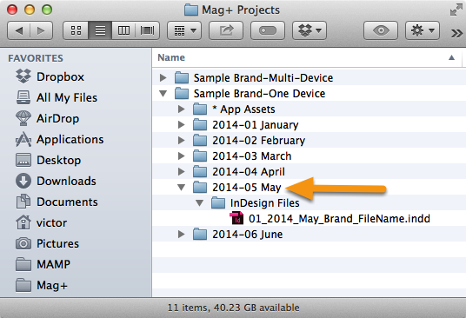
Task: Zoom the window with green button
Action: (x=47, y=10)
